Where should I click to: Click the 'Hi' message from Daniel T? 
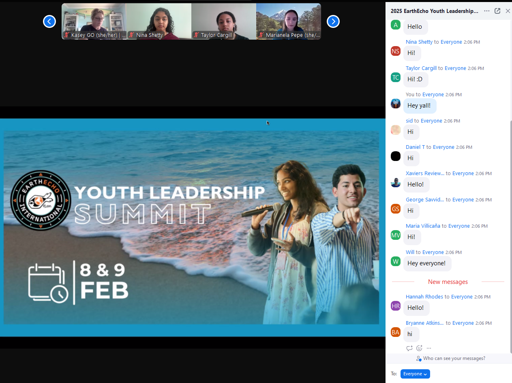[x=411, y=158]
